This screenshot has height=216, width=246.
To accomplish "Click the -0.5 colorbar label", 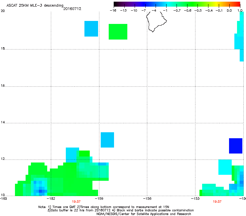I will pos(198,11).
